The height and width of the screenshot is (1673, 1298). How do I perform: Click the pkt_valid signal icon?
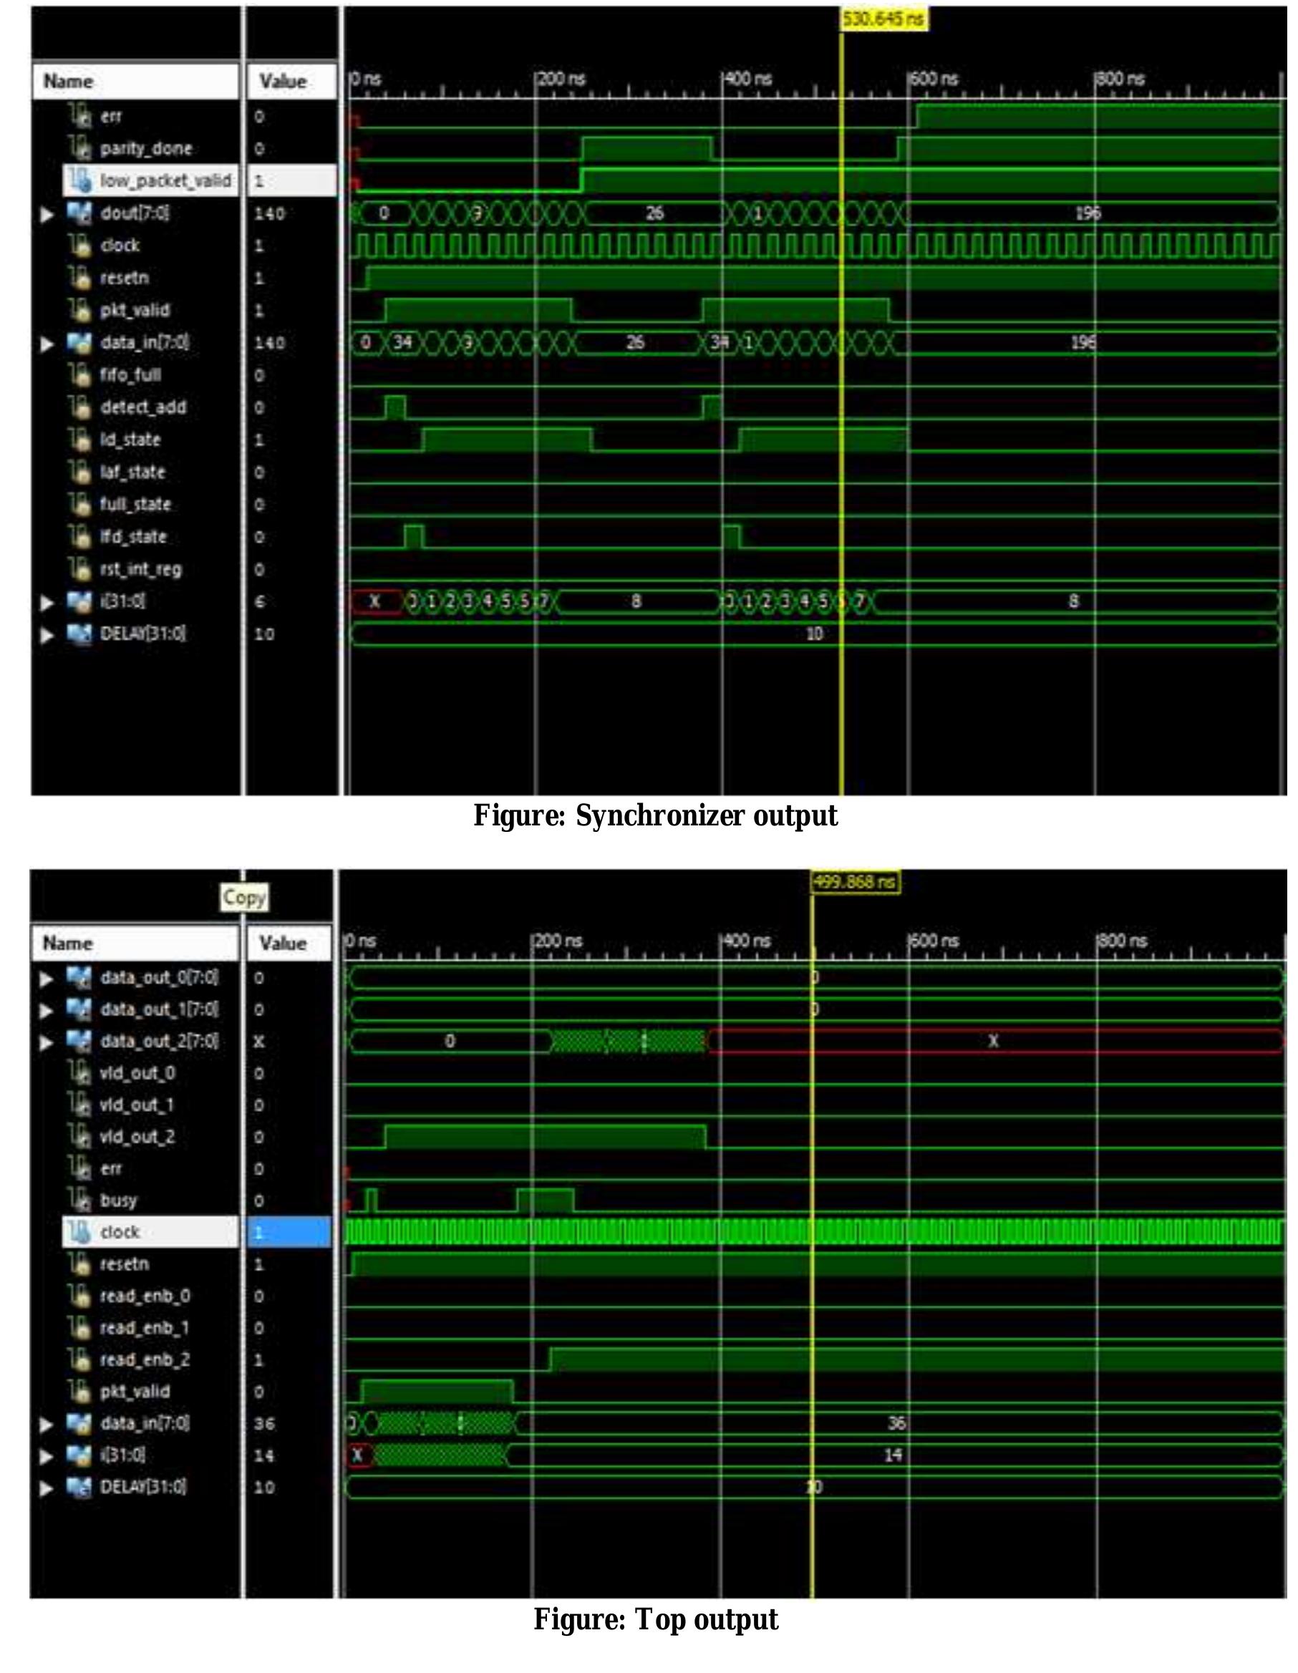pyautogui.click(x=80, y=311)
